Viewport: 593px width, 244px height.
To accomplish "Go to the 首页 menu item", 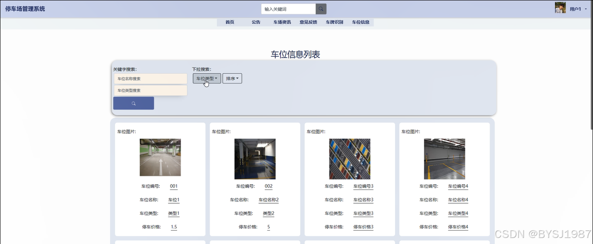I will coord(230,22).
